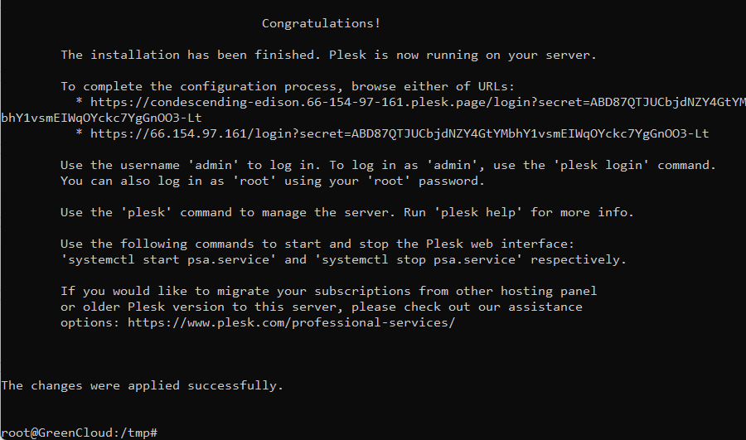
Task: Click the asterisk bullet before the IP URL
Action: point(79,133)
